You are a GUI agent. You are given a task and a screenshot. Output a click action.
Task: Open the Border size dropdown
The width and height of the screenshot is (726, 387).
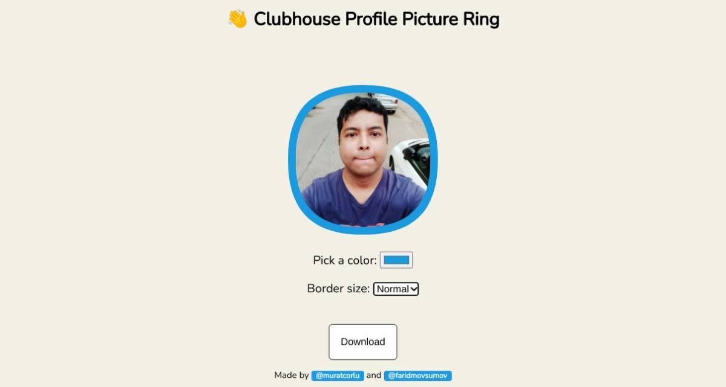[396, 289]
